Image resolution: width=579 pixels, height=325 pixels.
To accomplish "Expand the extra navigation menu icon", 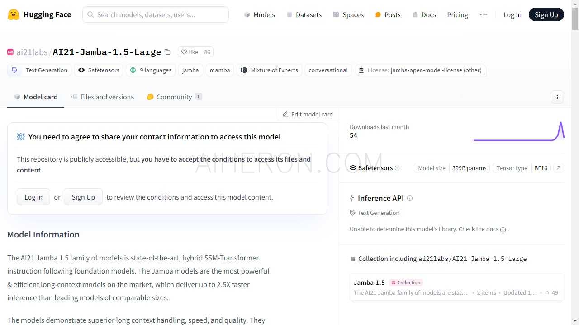I will tap(483, 14).
